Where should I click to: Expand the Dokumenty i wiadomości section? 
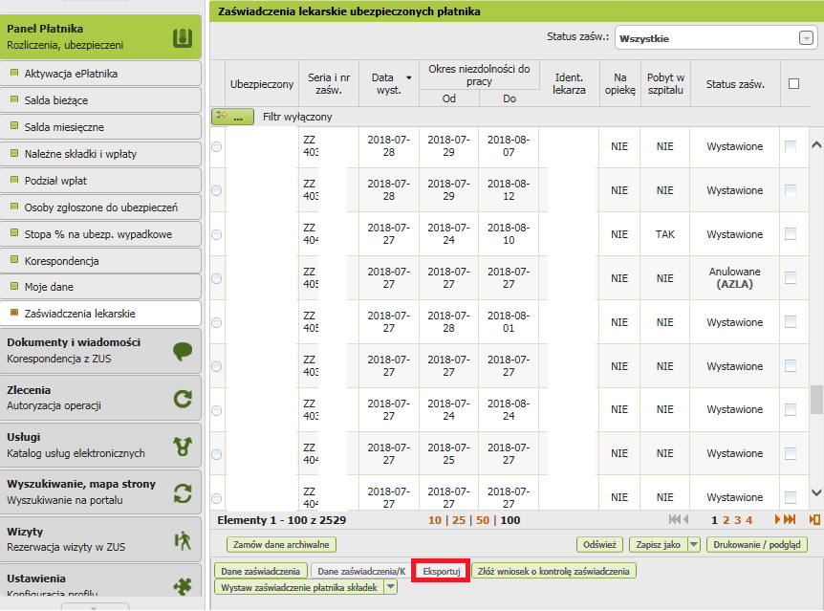click(x=100, y=351)
